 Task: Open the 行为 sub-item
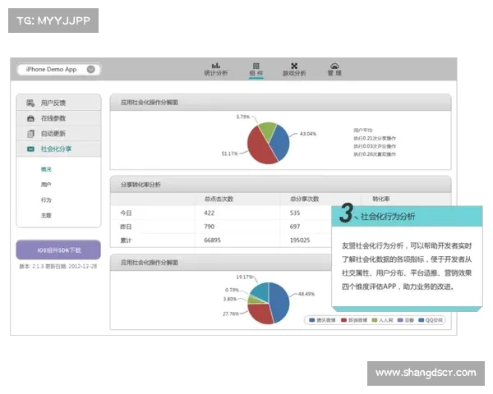[46, 199]
